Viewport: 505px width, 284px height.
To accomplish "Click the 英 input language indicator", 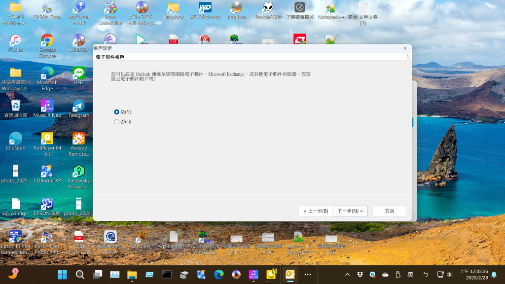I will point(410,275).
